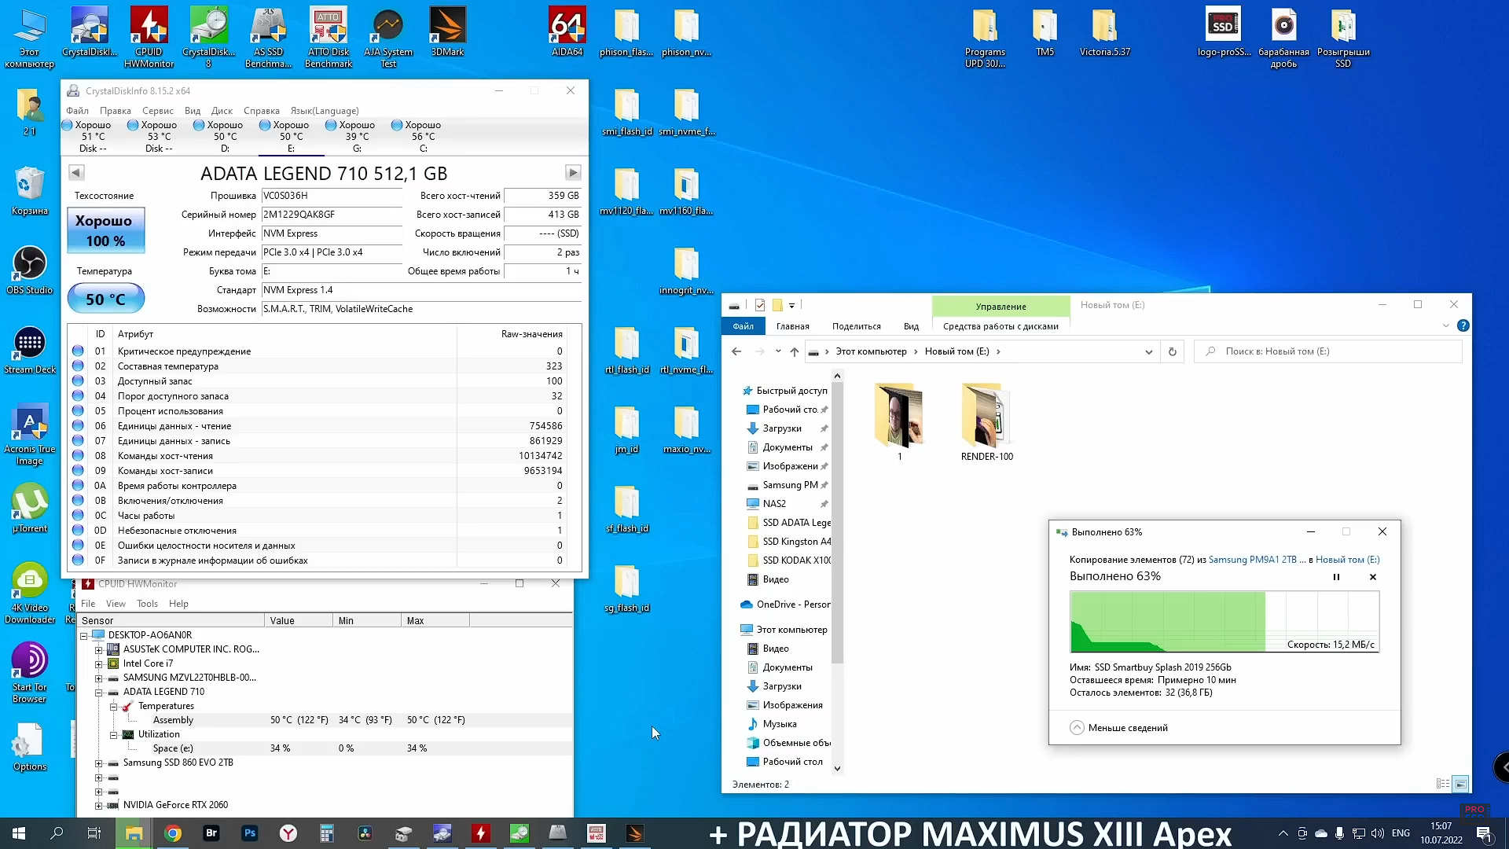The width and height of the screenshot is (1509, 849).
Task: Collapse Temperatures node in HWMonitor
Action: pos(113,707)
